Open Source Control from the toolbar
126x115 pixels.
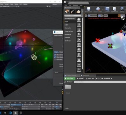pyautogui.click(x=98, y=9)
